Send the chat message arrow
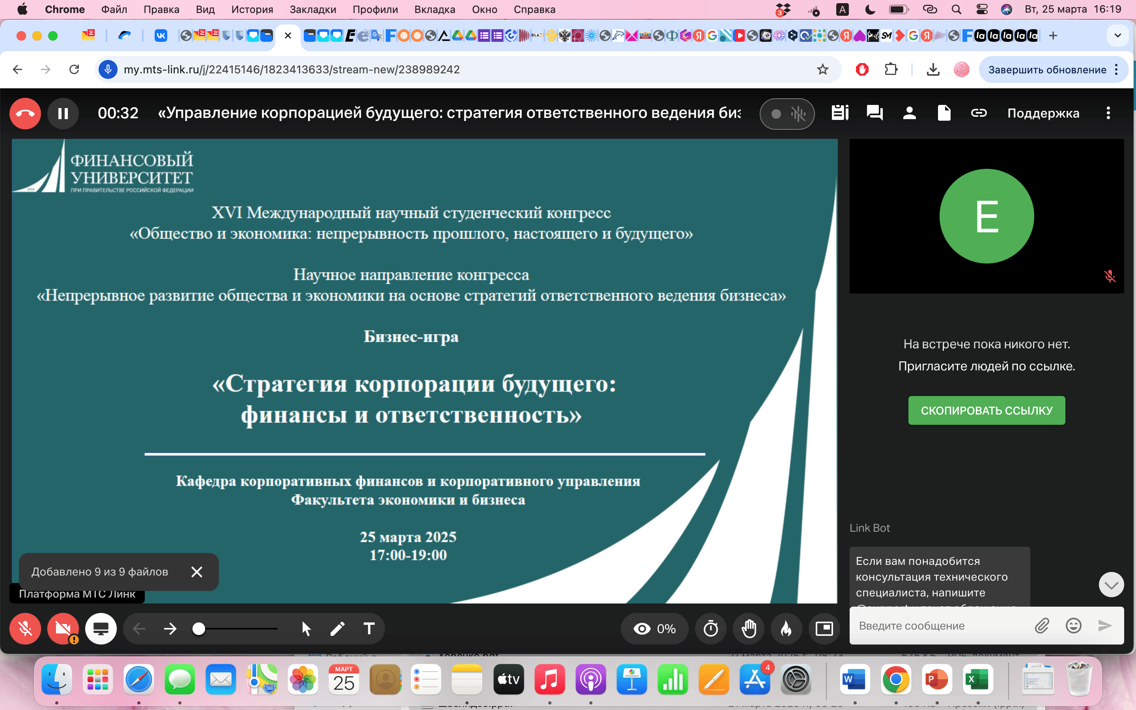The width and height of the screenshot is (1136, 710). pyautogui.click(x=1105, y=626)
